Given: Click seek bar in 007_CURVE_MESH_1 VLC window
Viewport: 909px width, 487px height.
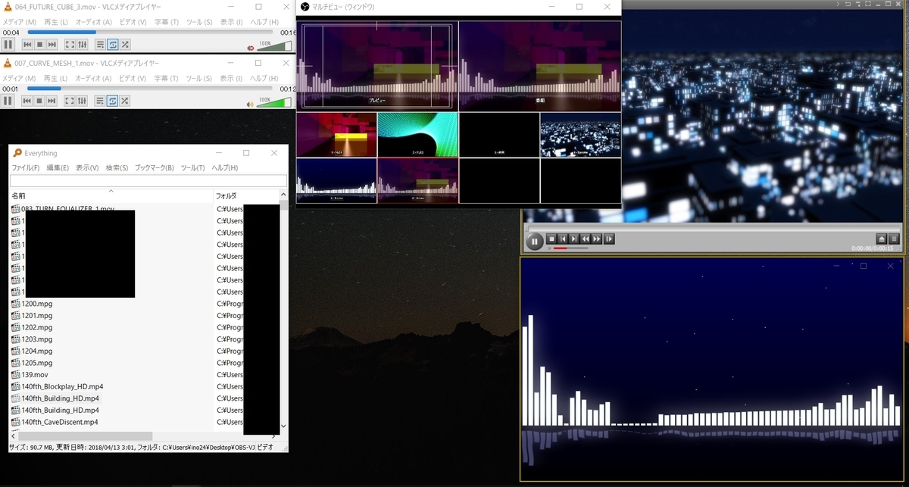Looking at the screenshot, I should tap(151, 89).
